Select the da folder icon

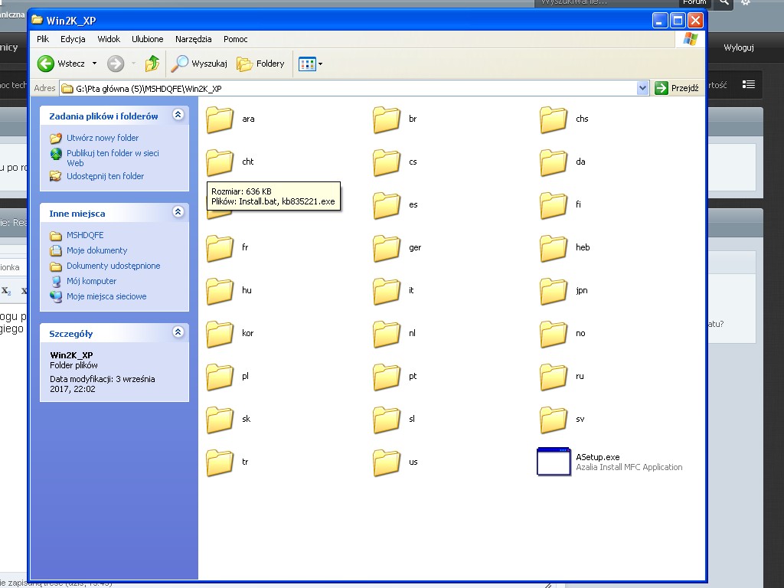[554, 162]
